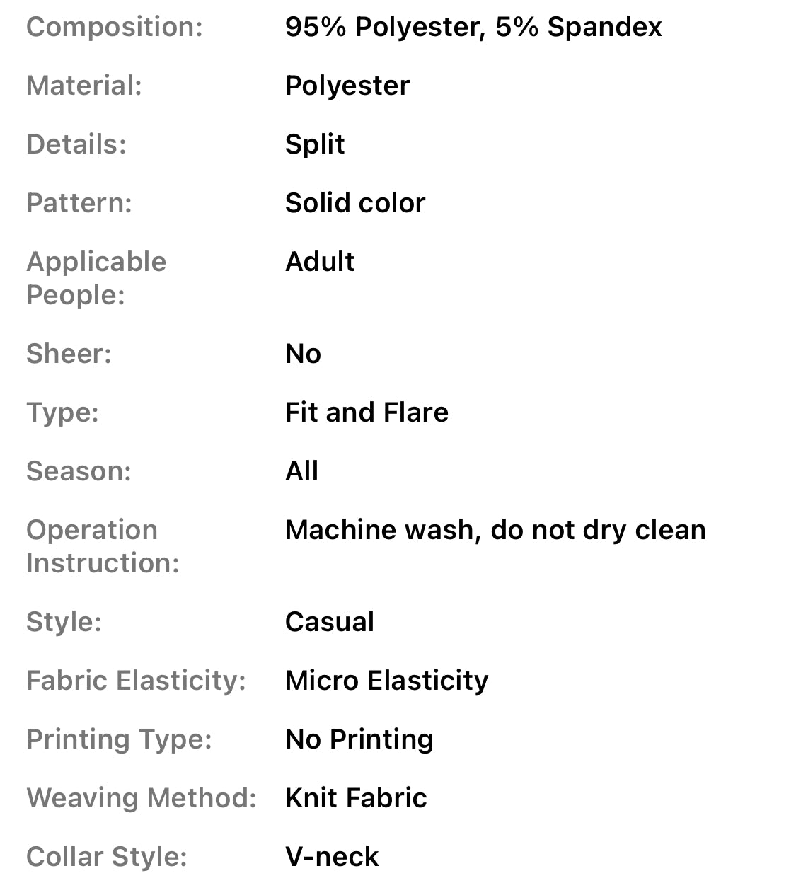796x883 pixels.
Task: Select the "Applicable People:" label
Action: (x=96, y=278)
